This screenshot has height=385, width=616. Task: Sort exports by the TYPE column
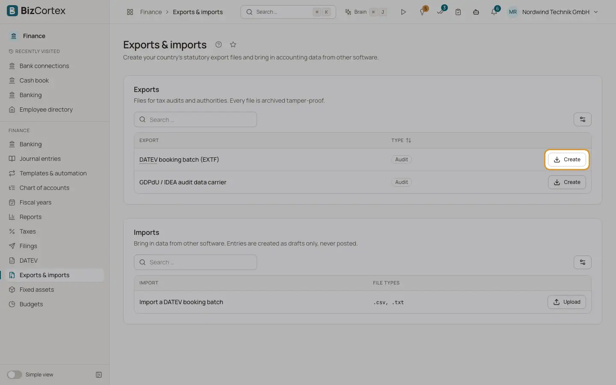(401, 140)
